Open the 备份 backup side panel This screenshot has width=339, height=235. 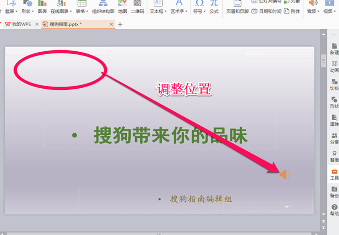tap(334, 192)
